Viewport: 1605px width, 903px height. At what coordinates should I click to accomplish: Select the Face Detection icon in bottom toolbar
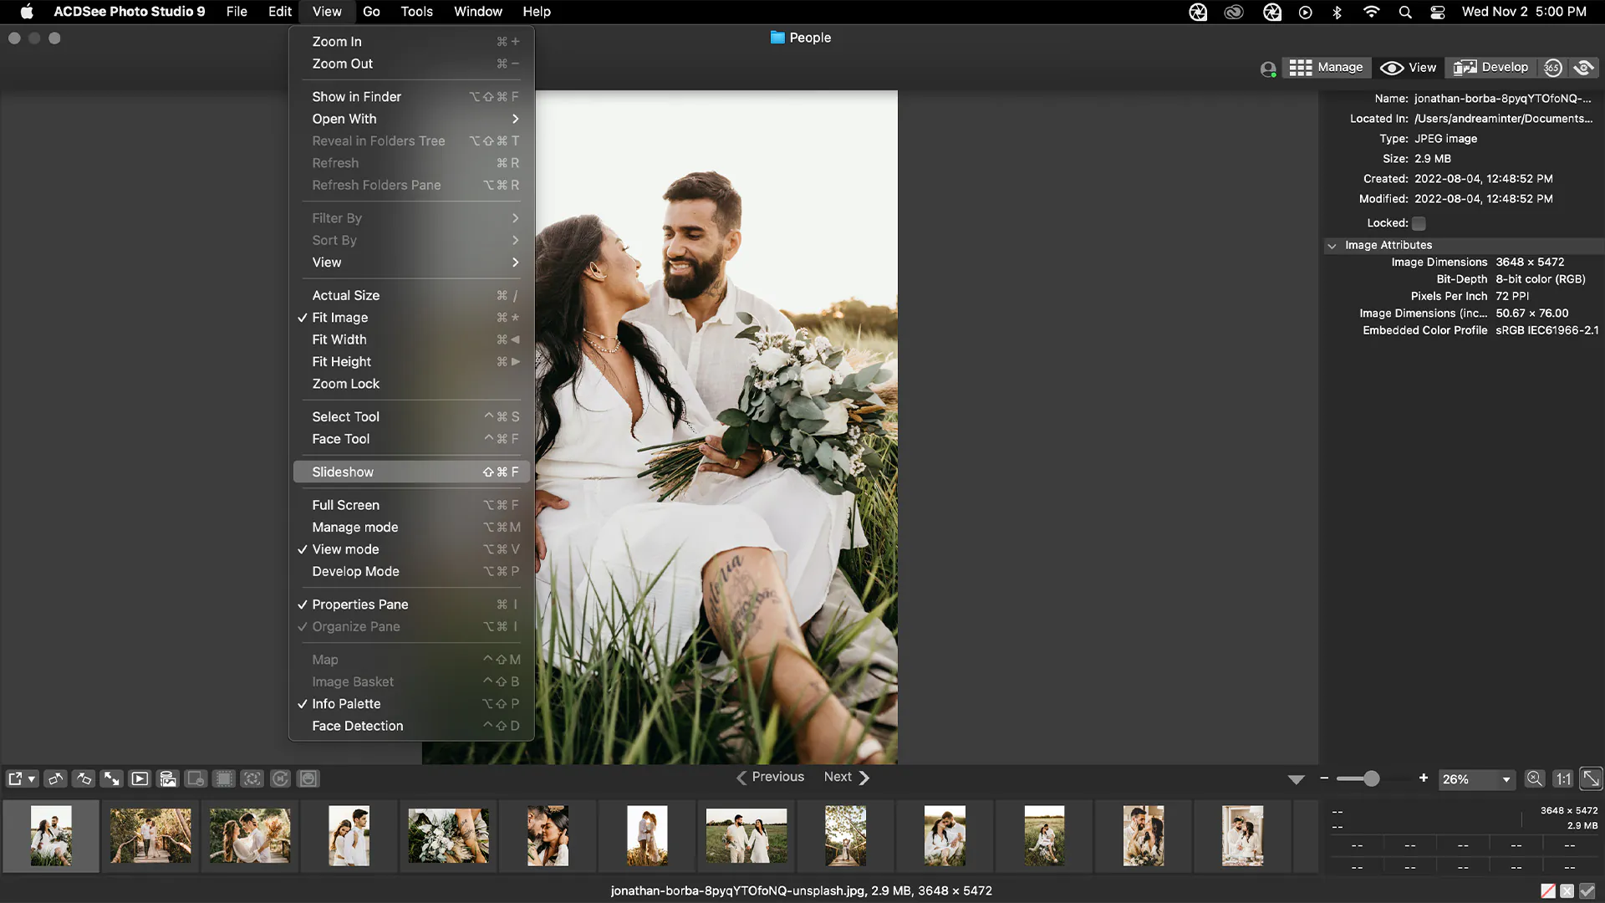(308, 778)
